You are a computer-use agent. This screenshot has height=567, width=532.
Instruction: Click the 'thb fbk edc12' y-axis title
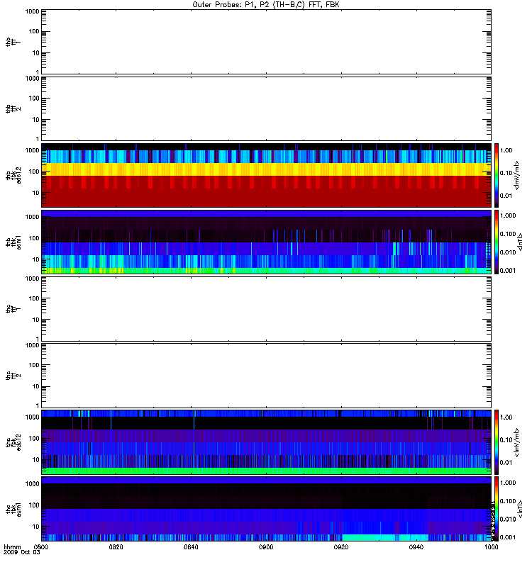[13, 175]
